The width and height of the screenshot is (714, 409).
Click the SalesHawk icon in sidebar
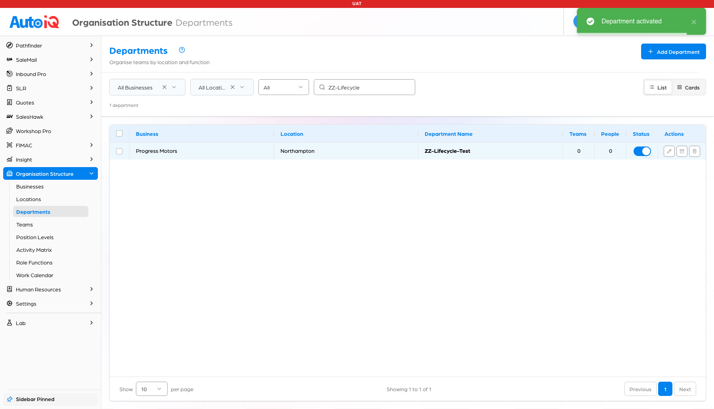[10, 117]
